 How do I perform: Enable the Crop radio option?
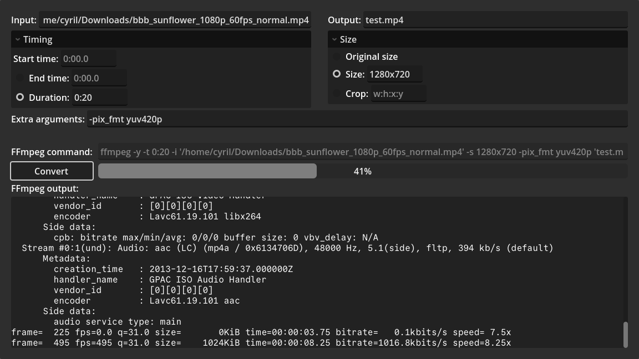[337, 94]
